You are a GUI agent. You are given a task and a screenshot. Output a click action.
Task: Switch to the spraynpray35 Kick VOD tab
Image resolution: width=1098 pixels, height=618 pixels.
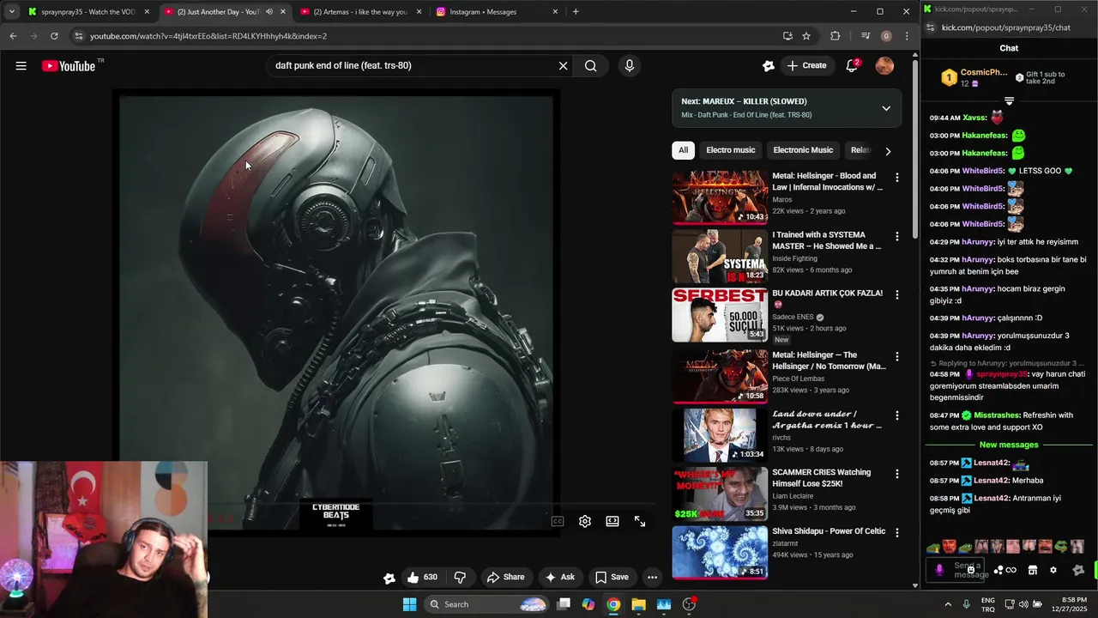(x=88, y=12)
